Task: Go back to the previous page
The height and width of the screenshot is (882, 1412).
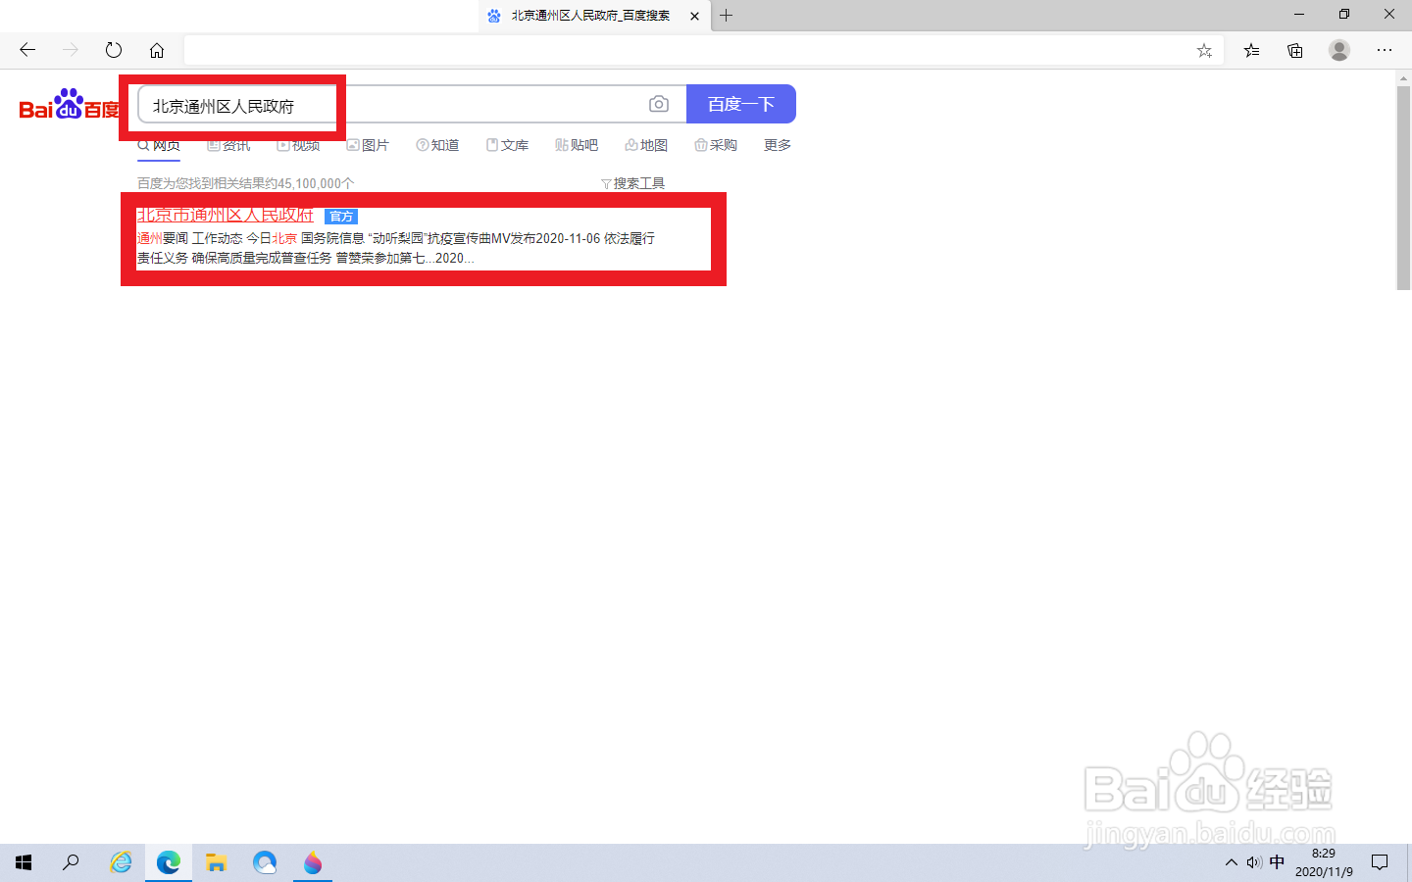Action: click(x=27, y=50)
